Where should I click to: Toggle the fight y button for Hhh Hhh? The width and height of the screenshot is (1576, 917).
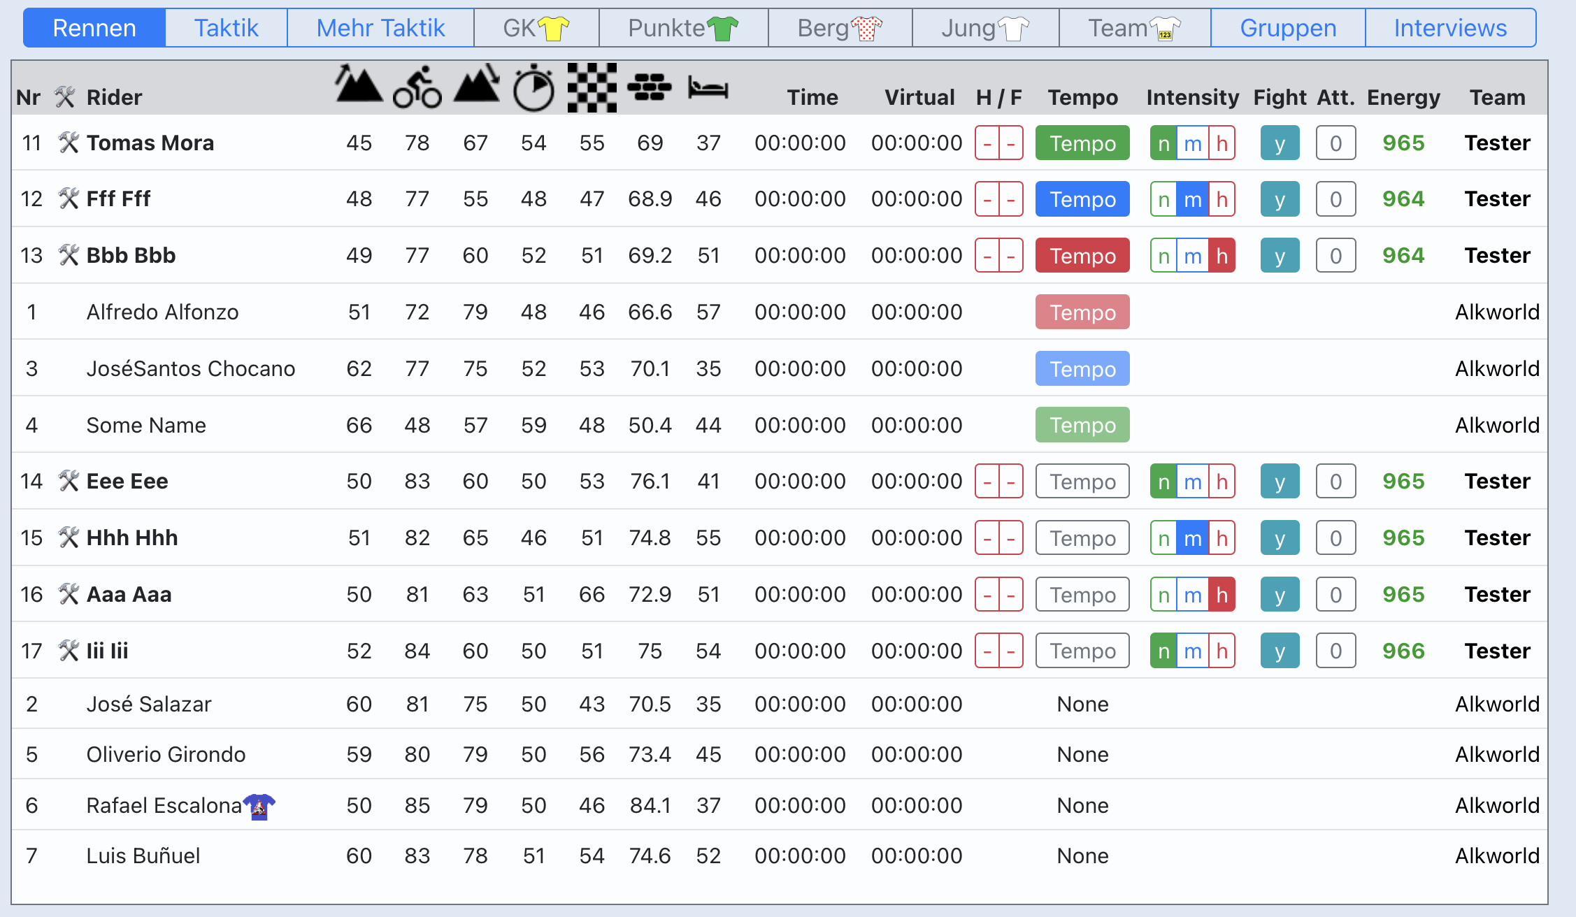tap(1280, 538)
